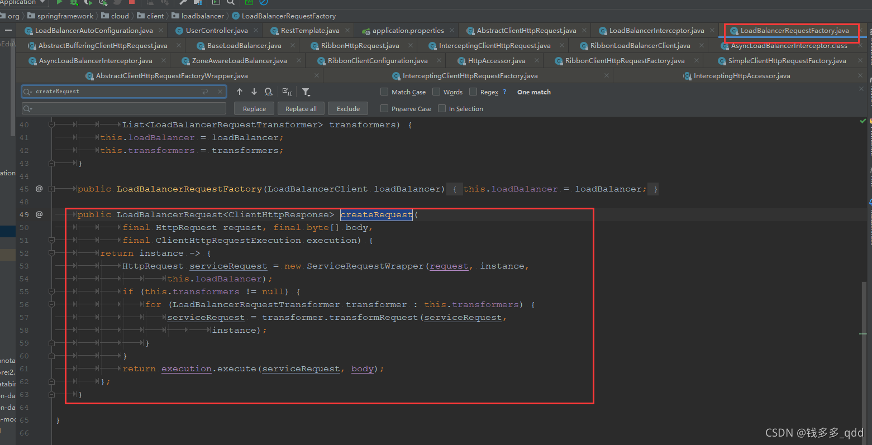Image resolution: width=872 pixels, height=445 pixels.
Task: Open the search filter funnel options
Action: tap(306, 92)
